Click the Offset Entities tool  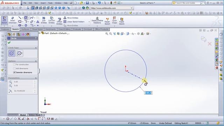(59, 21)
